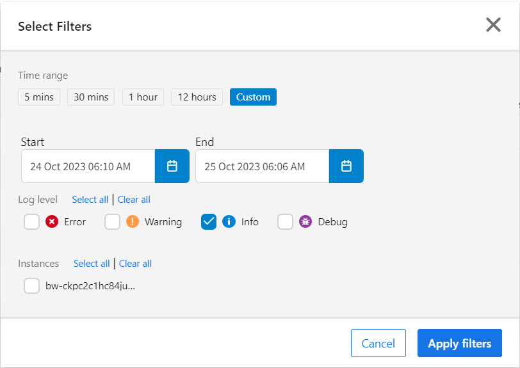Enable the Error log level checkbox
Viewport: 520px width, 368px height.
pos(32,222)
